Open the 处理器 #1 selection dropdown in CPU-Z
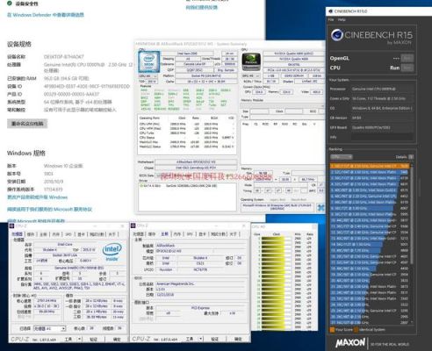The image size is (432, 351). 49,329
